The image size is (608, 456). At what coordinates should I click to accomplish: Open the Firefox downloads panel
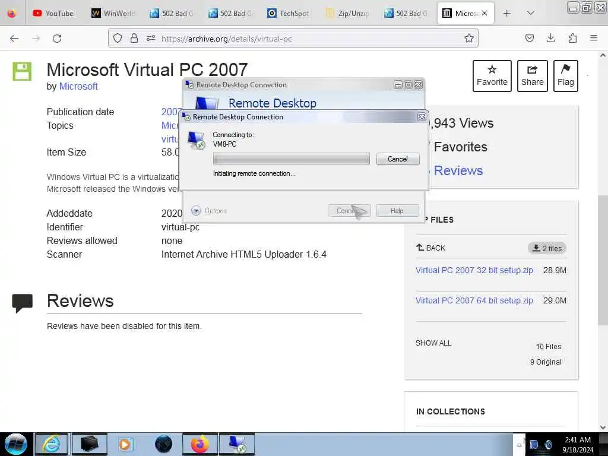pos(550,38)
